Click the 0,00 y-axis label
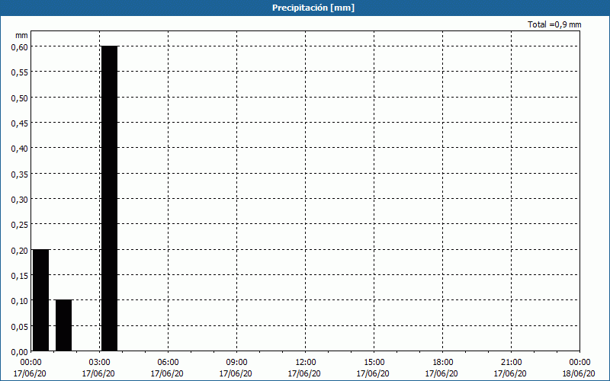This screenshot has width=610, height=381. (20, 352)
